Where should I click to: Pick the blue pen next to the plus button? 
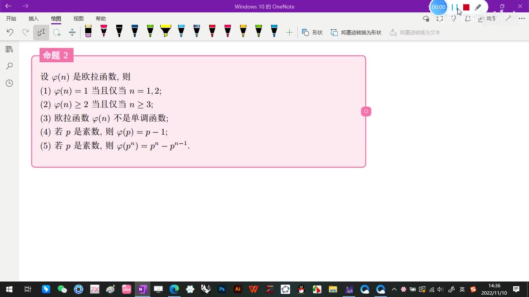click(x=274, y=31)
